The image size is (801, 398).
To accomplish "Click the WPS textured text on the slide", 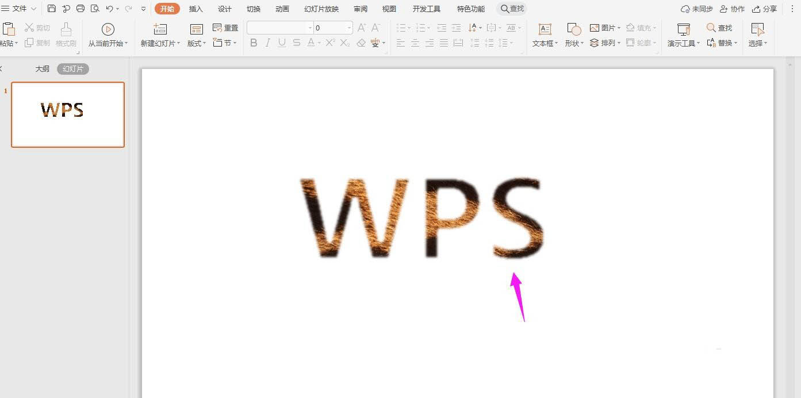I will (x=423, y=218).
